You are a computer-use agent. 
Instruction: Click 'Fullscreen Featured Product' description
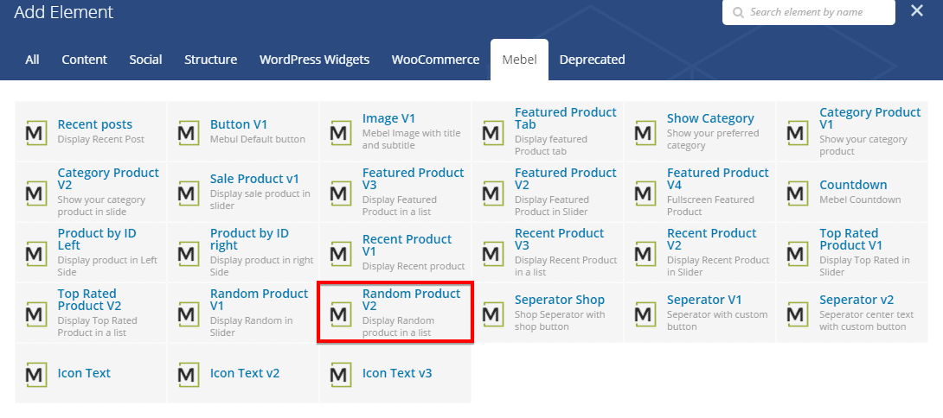click(710, 206)
